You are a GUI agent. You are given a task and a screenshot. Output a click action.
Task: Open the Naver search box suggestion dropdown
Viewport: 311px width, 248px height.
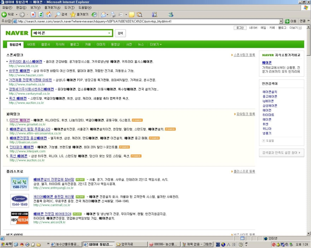pyautogui.click(x=109, y=33)
